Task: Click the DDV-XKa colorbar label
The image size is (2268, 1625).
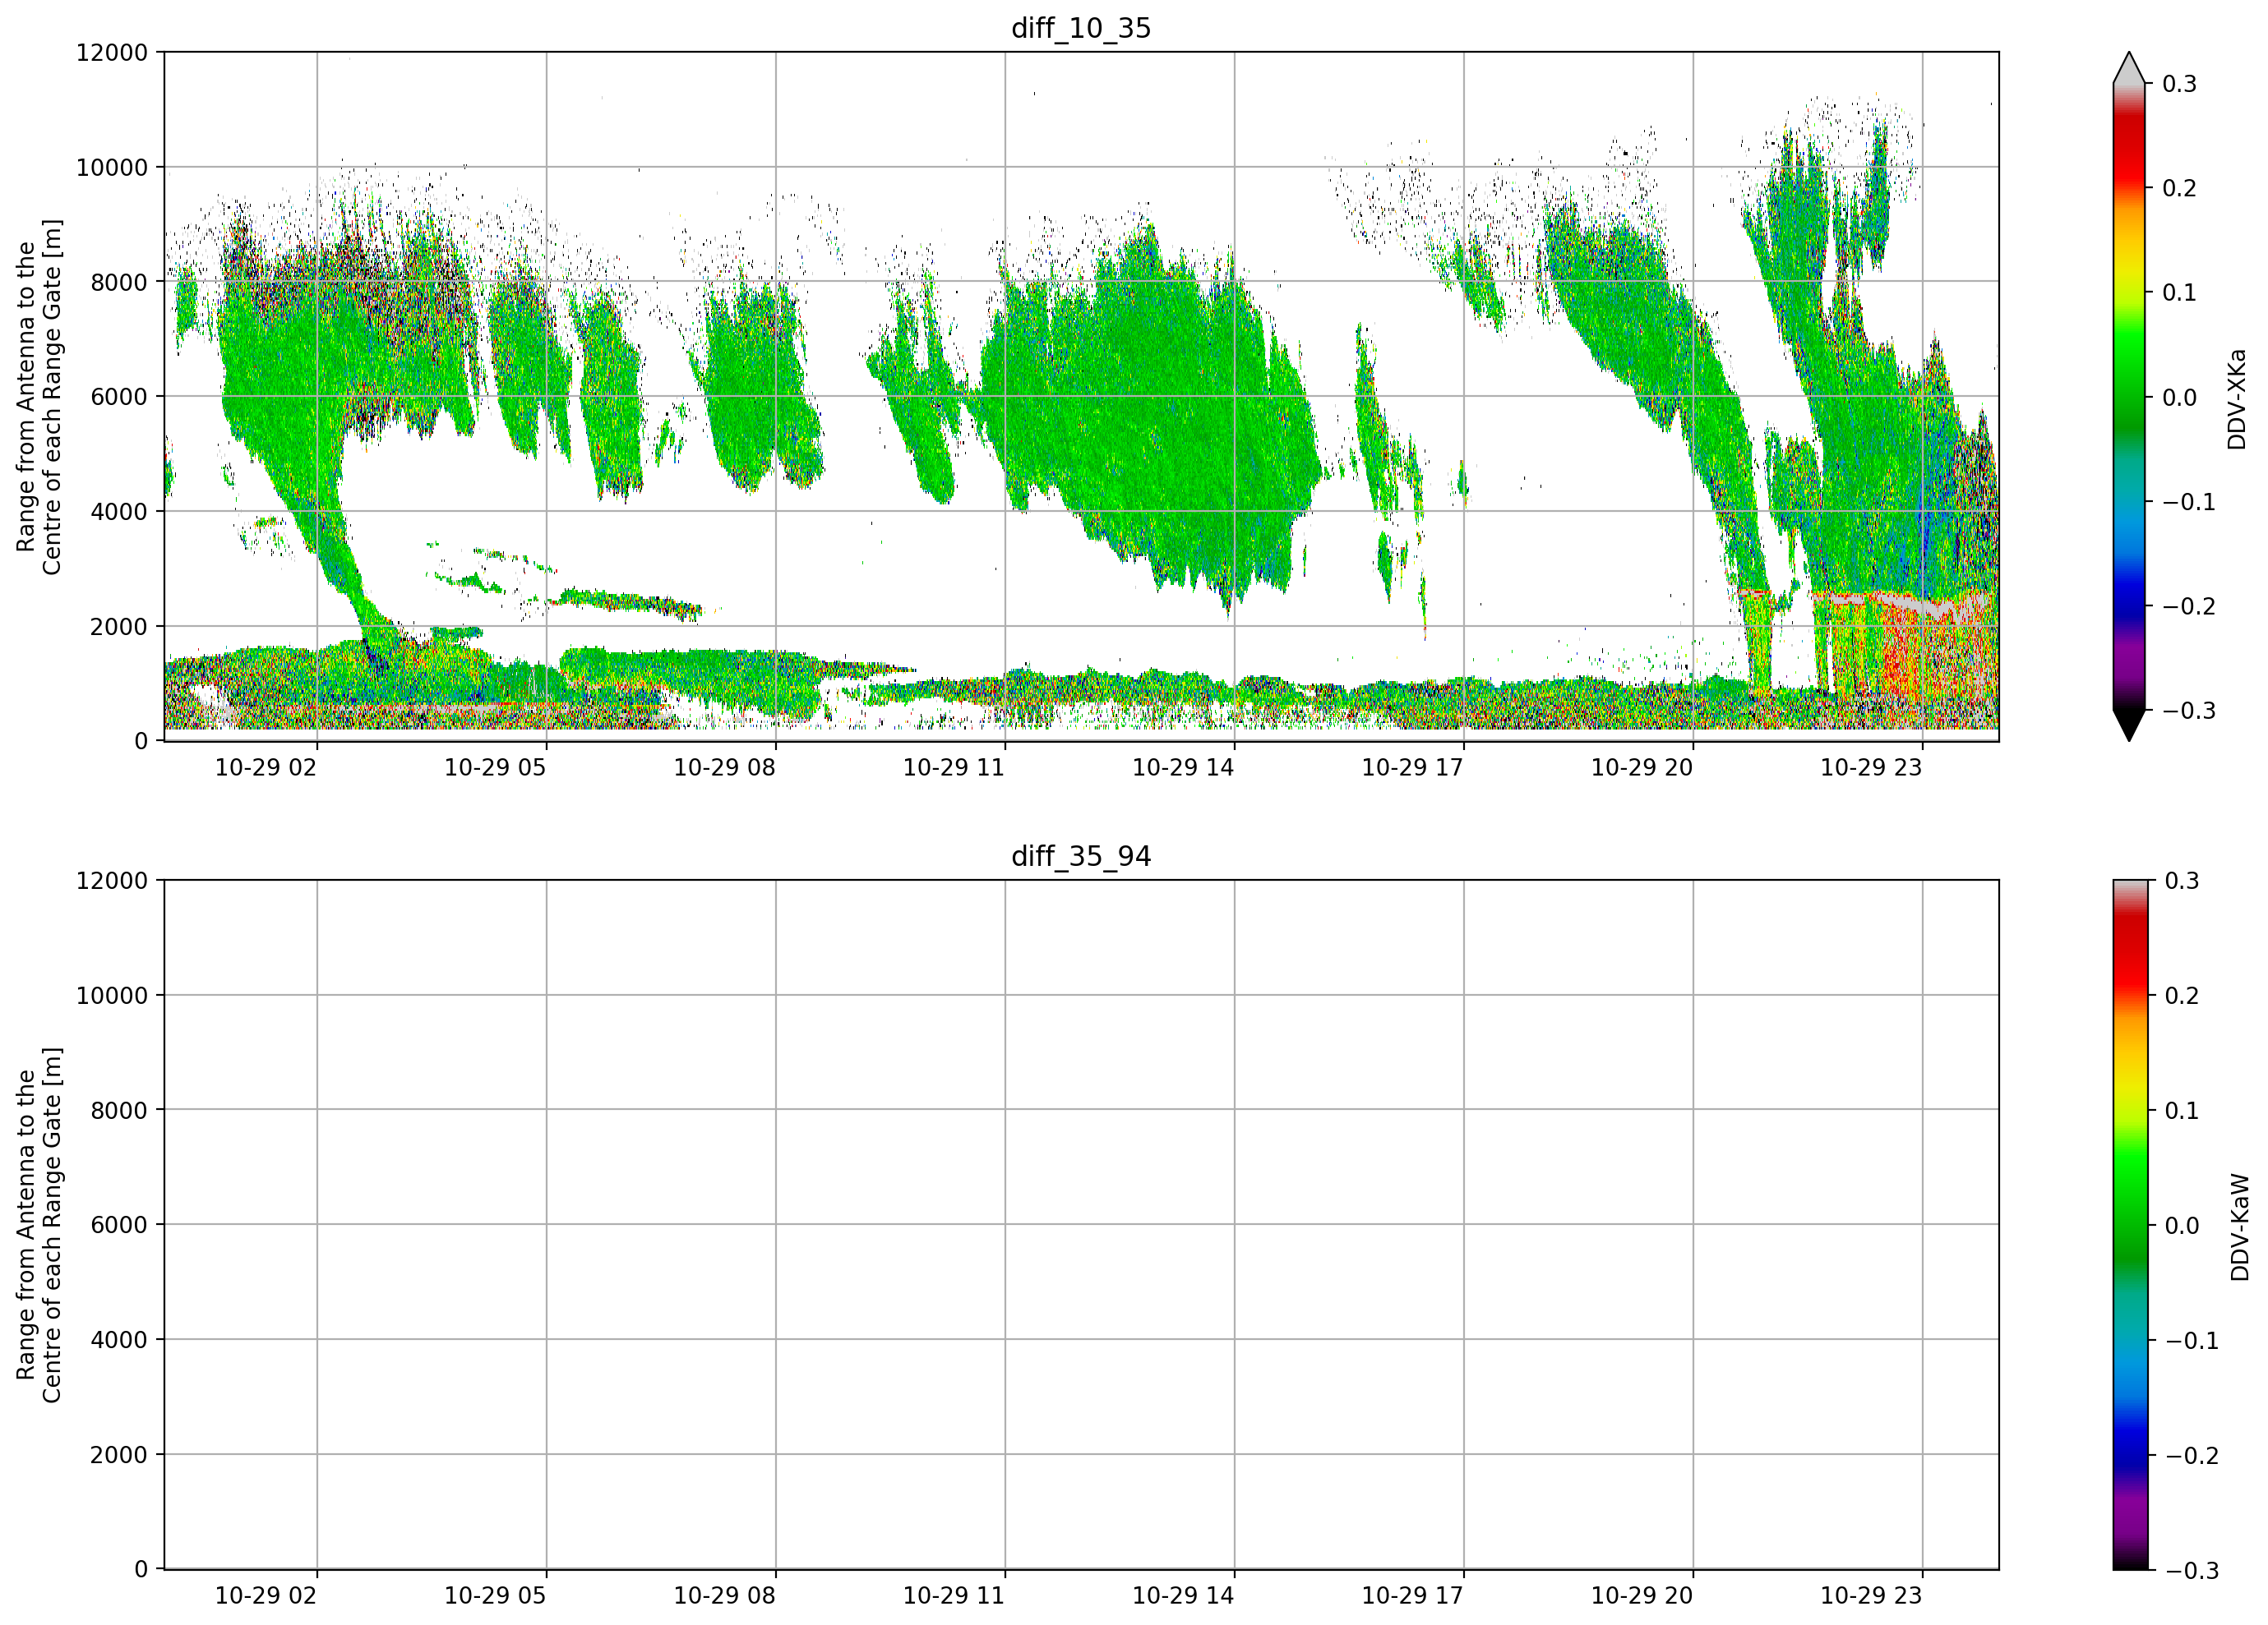Action: tap(2237, 398)
